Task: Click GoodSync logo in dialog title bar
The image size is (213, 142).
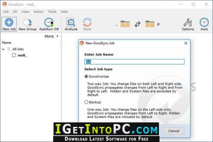Action: pos(82,43)
